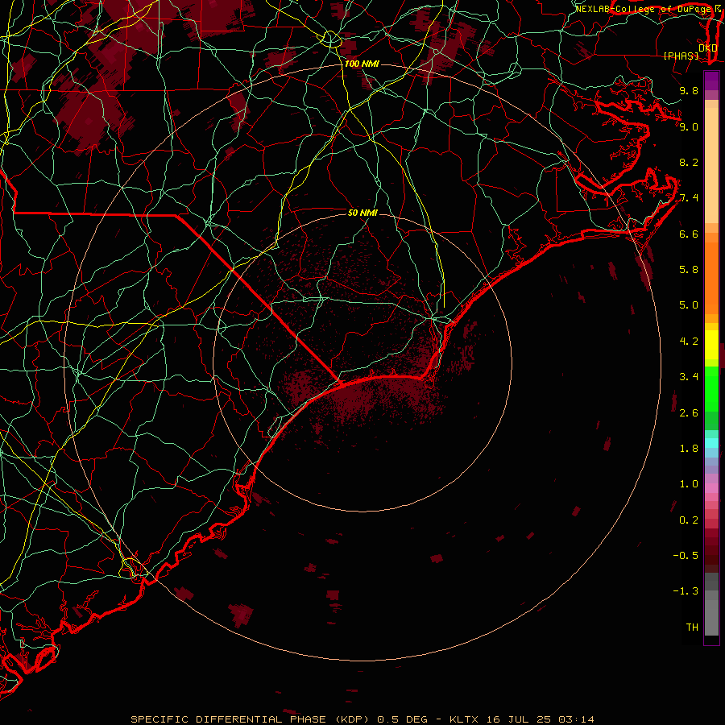Click the 2.6 scale label

[689, 413]
